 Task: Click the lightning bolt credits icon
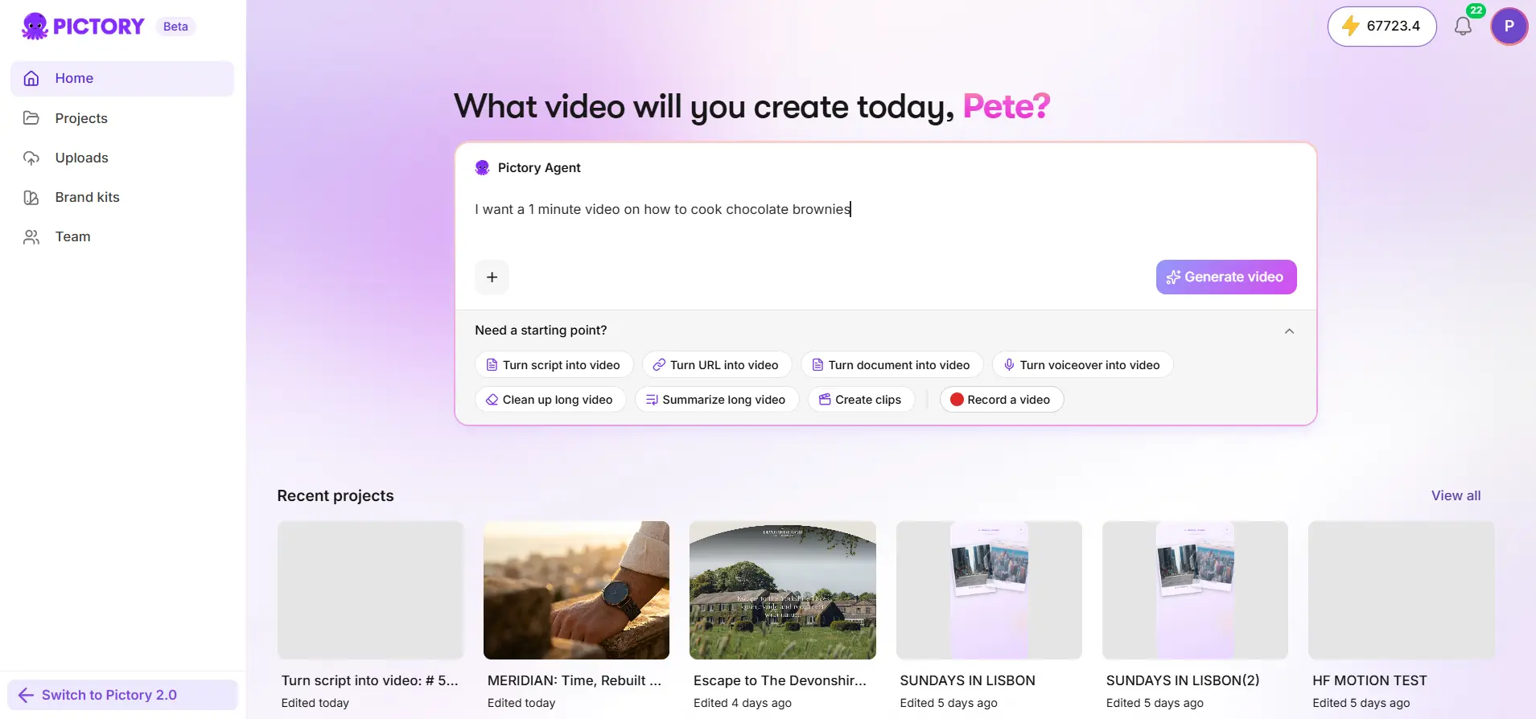tap(1350, 27)
